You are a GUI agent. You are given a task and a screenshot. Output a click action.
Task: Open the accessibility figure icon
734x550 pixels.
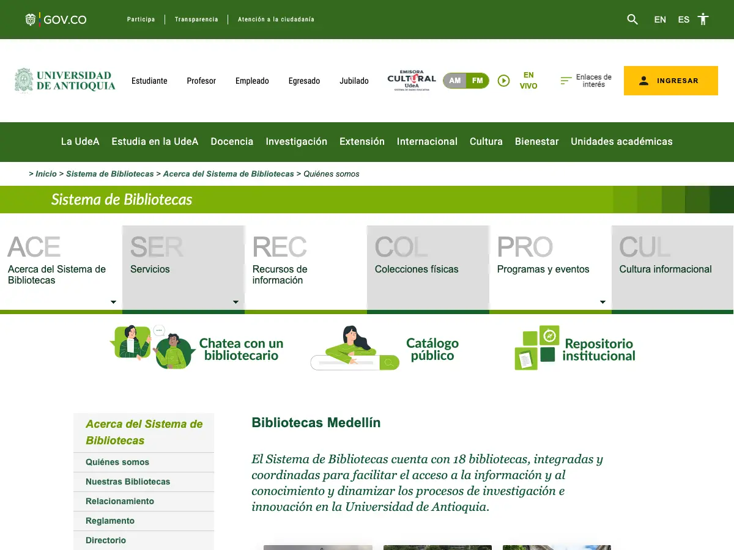point(703,19)
